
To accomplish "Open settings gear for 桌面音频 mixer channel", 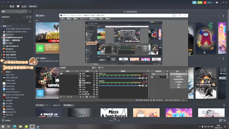I will (x=146, y=85).
